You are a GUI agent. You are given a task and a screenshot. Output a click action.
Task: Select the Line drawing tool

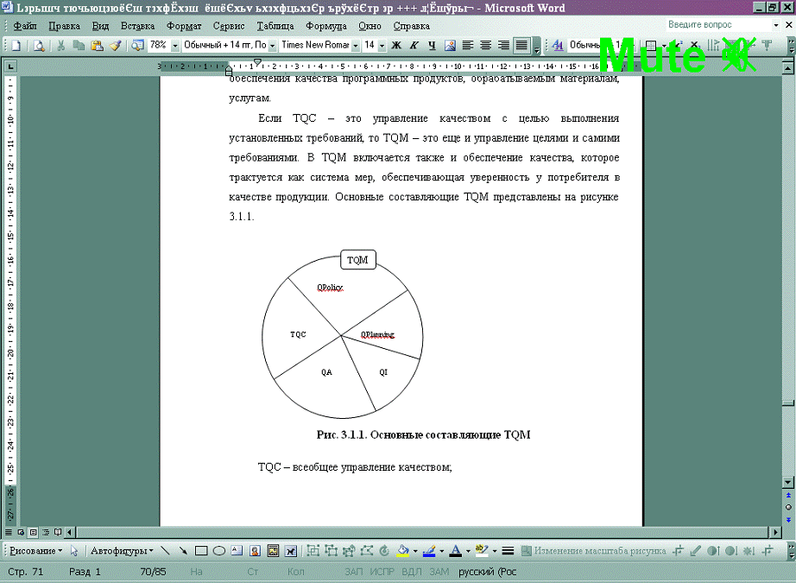(165, 550)
